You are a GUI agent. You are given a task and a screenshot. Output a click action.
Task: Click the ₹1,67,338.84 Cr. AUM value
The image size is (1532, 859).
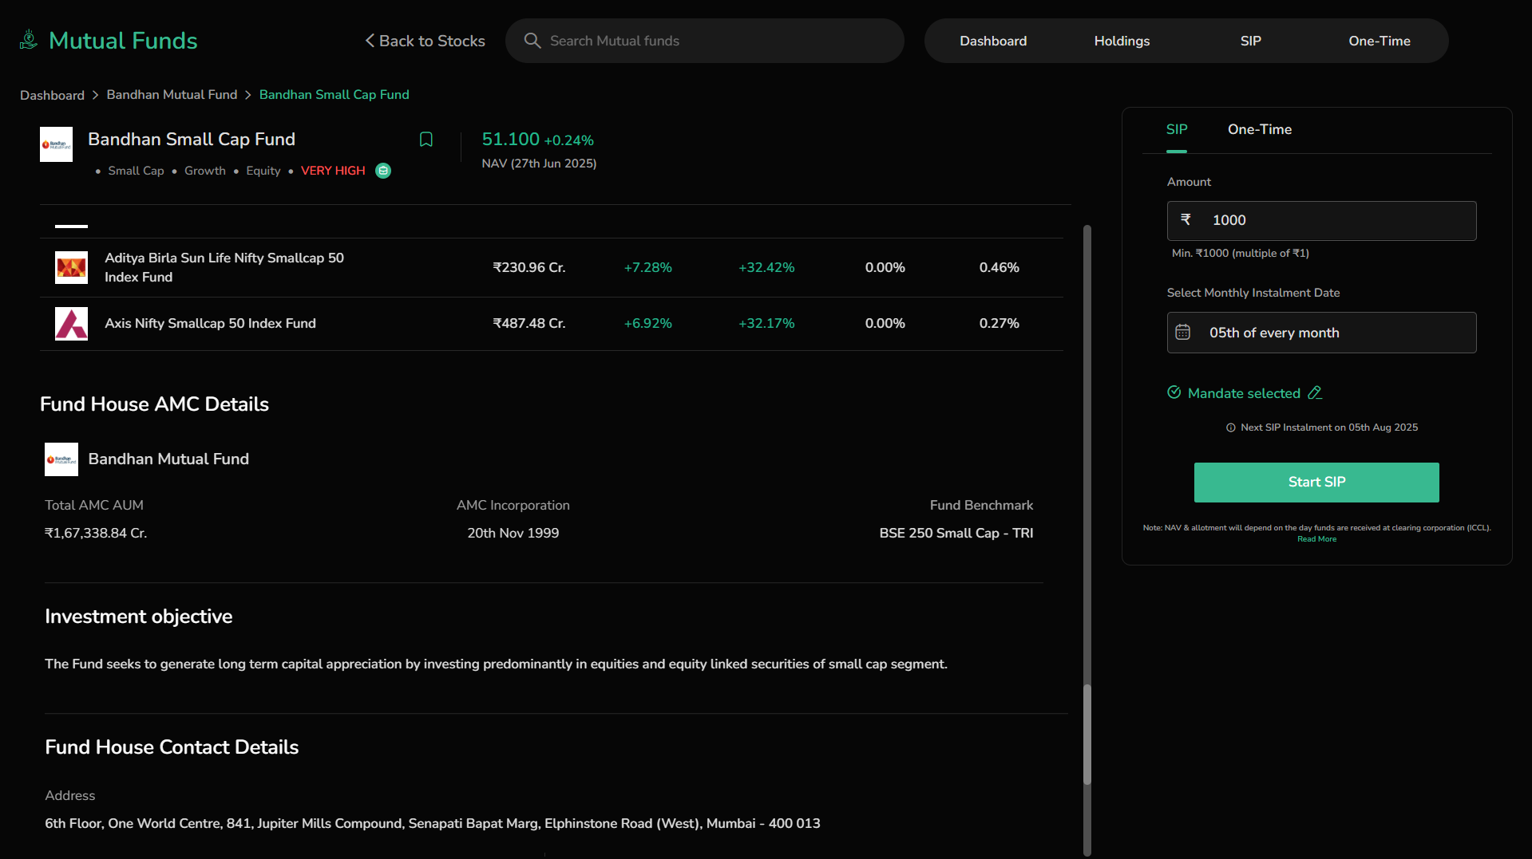[96, 534]
